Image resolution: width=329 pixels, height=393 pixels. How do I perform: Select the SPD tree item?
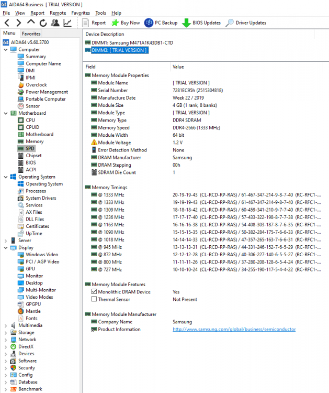click(x=26, y=149)
